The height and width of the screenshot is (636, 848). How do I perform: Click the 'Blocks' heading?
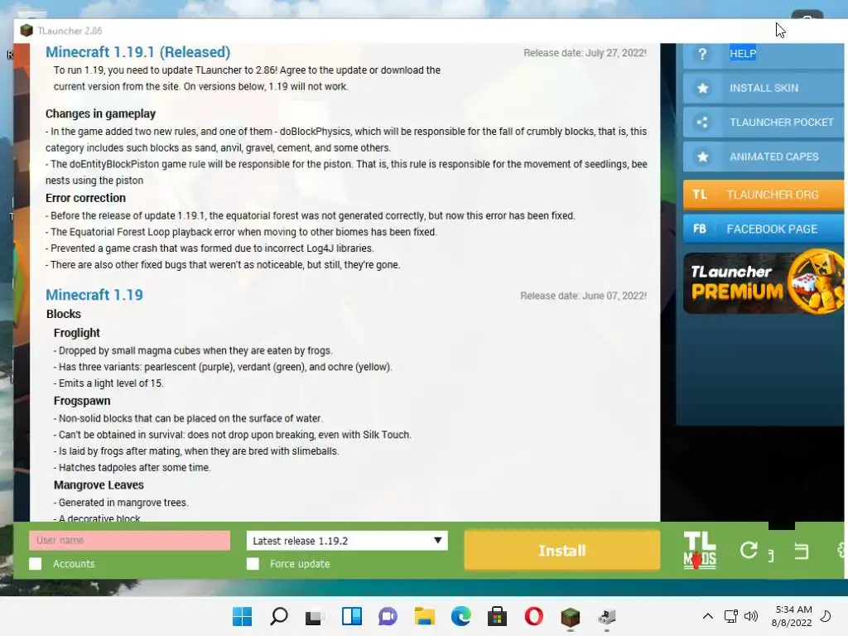pos(64,314)
